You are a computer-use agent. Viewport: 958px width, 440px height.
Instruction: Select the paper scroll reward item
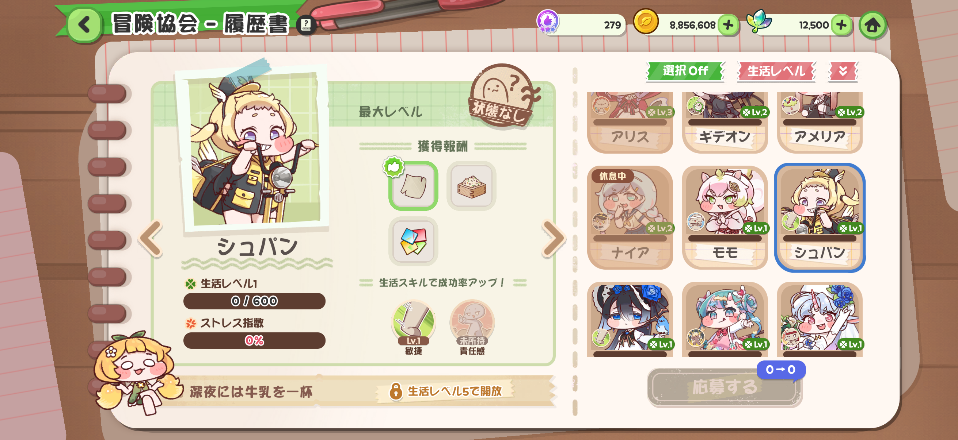413,186
